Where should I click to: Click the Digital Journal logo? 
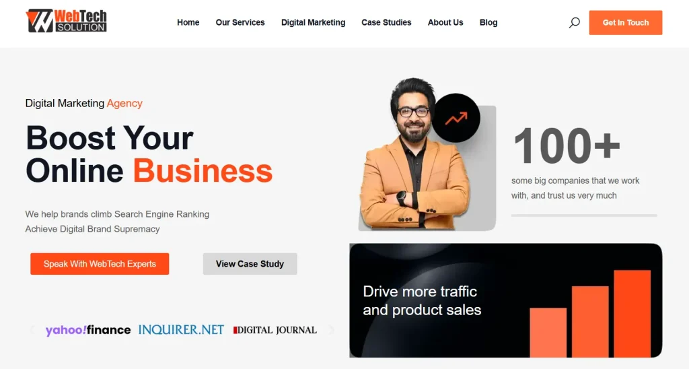[275, 330]
